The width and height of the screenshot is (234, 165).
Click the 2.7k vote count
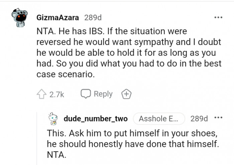(x=56, y=95)
